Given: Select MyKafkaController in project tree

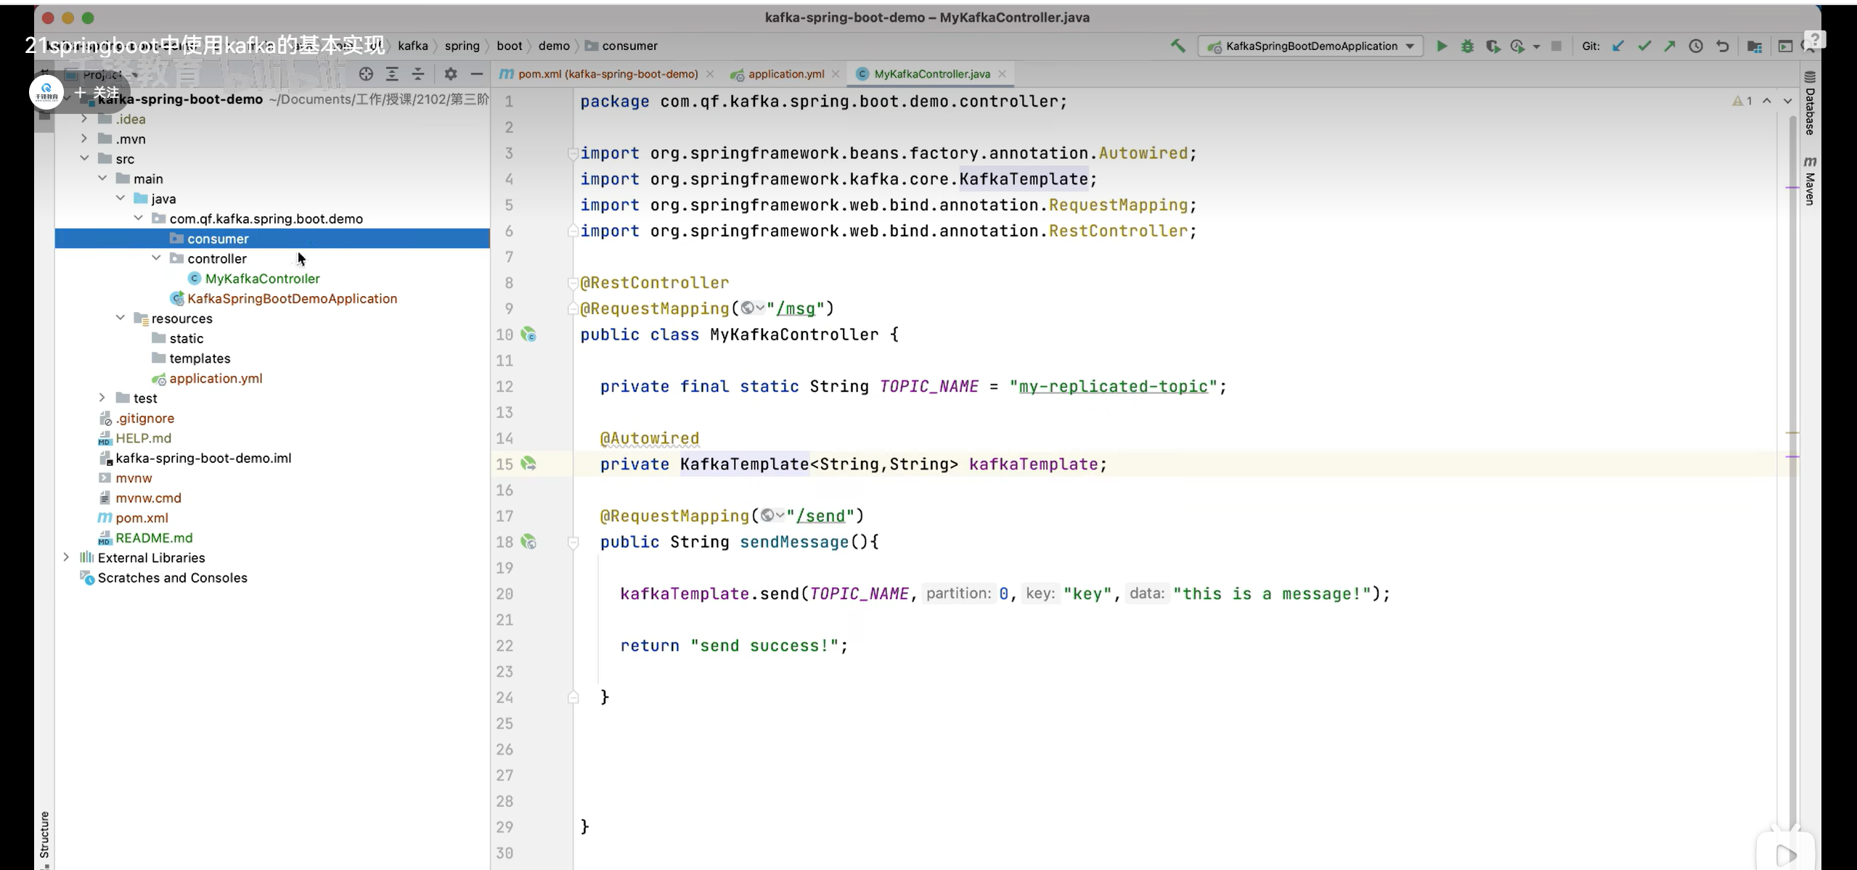Looking at the screenshot, I should tap(261, 279).
